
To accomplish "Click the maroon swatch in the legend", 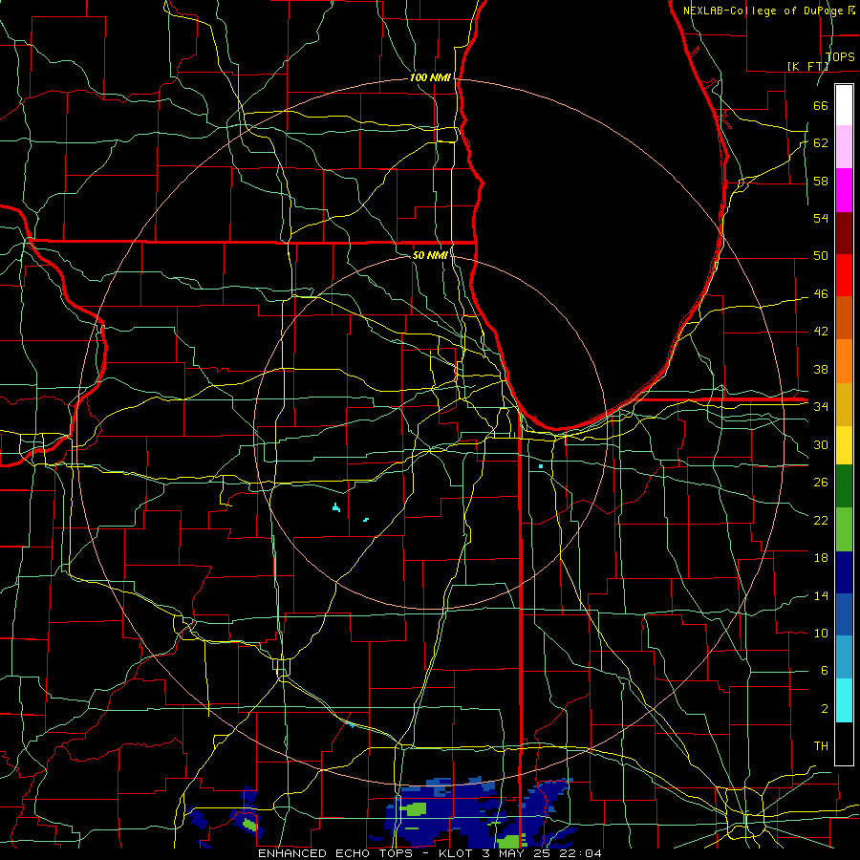I will click(x=844, y=232).
